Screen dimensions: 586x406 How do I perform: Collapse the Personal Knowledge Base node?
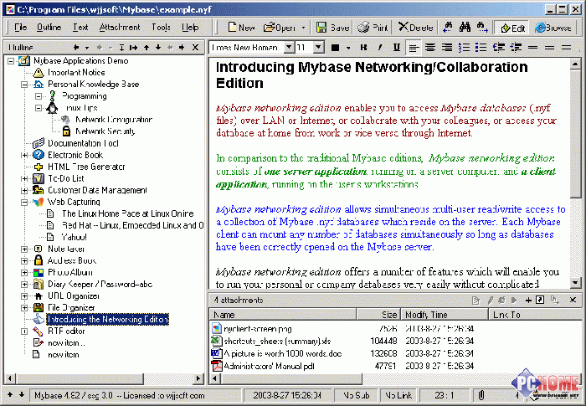(x=24, y=85)
